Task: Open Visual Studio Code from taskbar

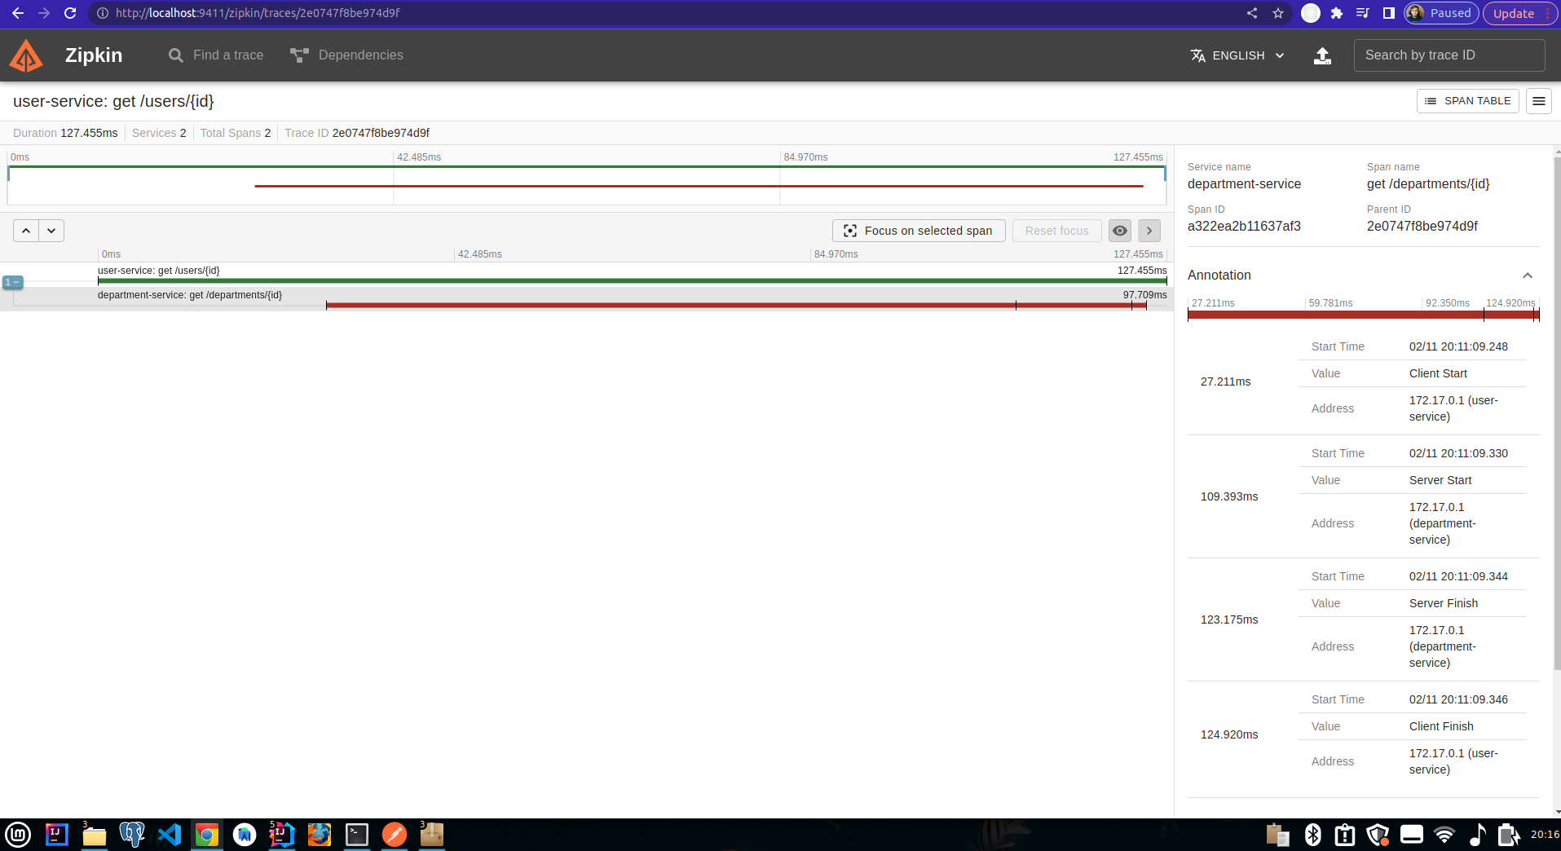Action: (x=169, y=835)
